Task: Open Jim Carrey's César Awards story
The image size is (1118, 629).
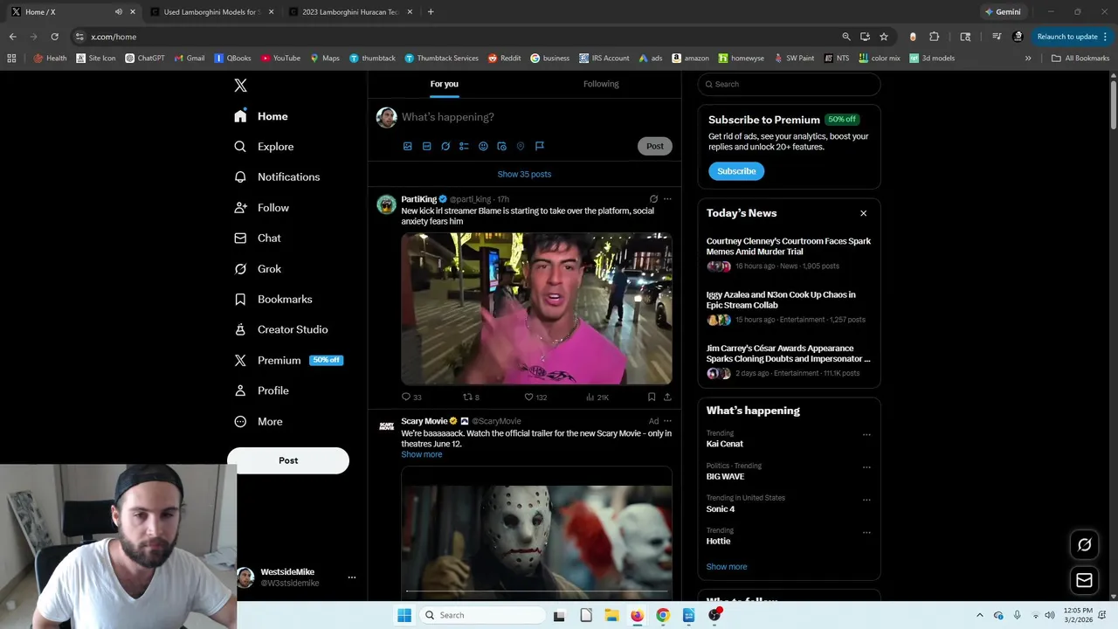Action: pyautogui.click(x=789, y=360)
